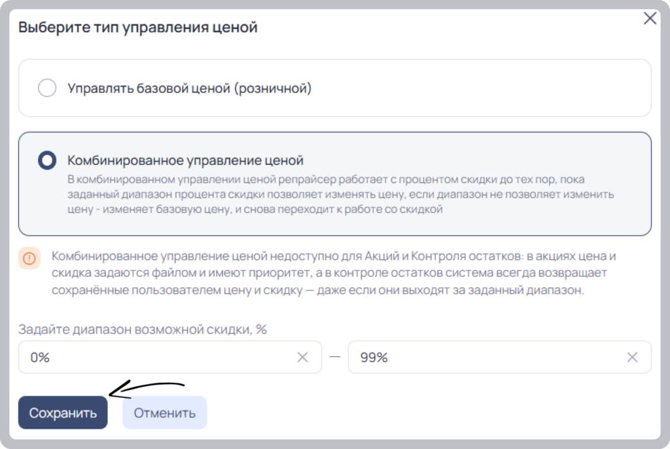
Task: Click the warning text about Акций и Контроля остатков
Action: tap(334, 273)
